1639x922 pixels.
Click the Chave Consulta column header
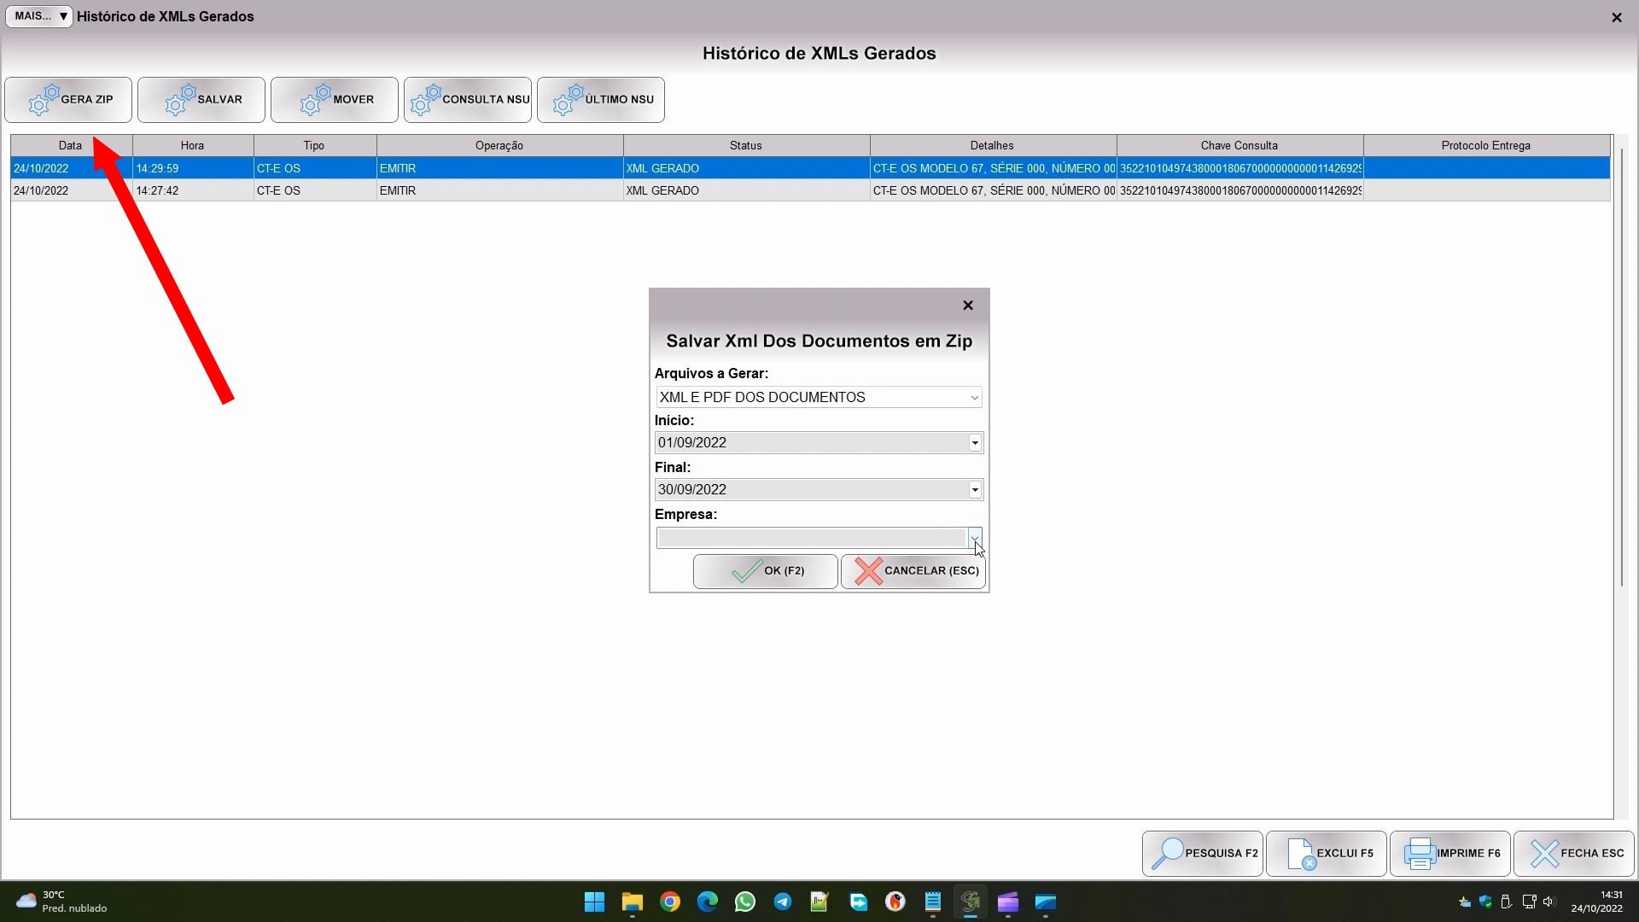[x=1239, y=146]
